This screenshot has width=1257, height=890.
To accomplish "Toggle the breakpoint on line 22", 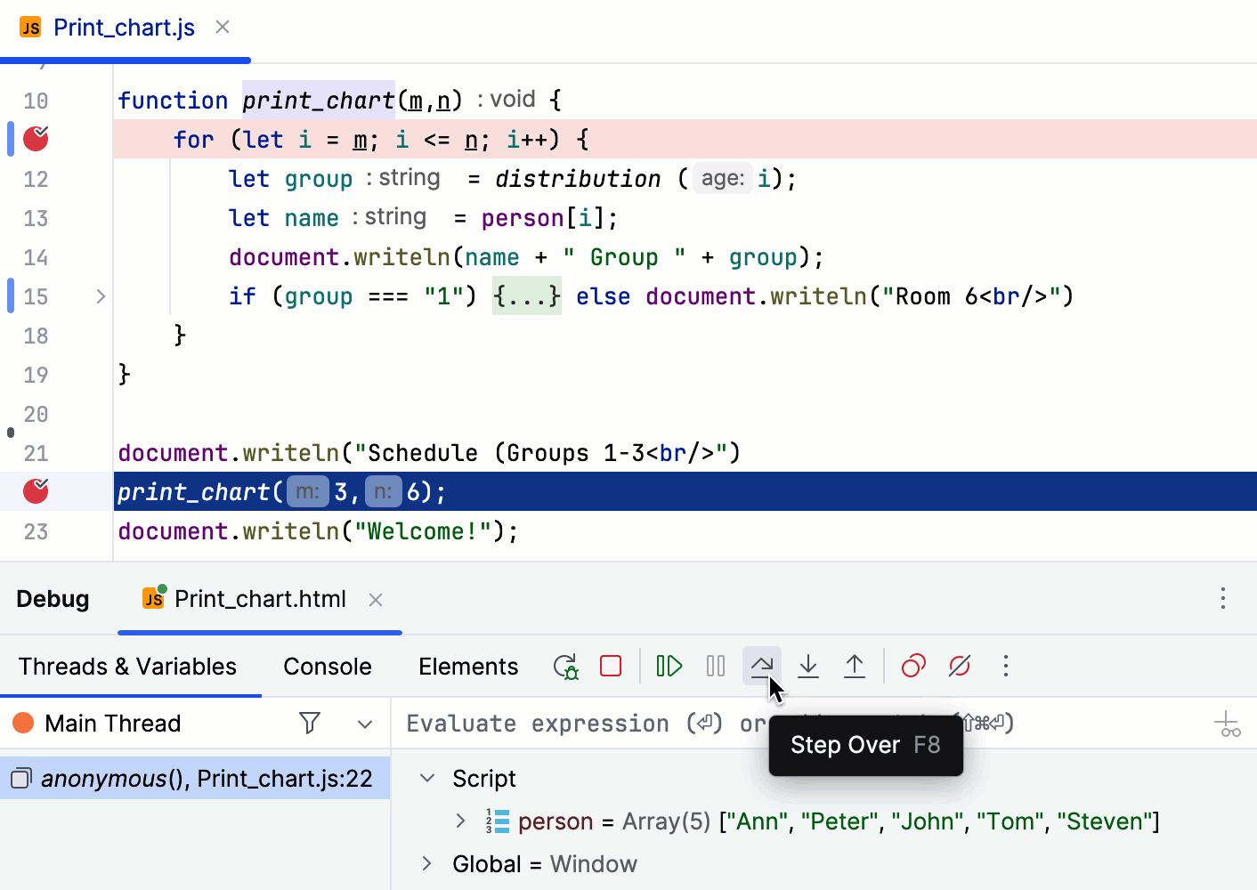I will (35, 491).
